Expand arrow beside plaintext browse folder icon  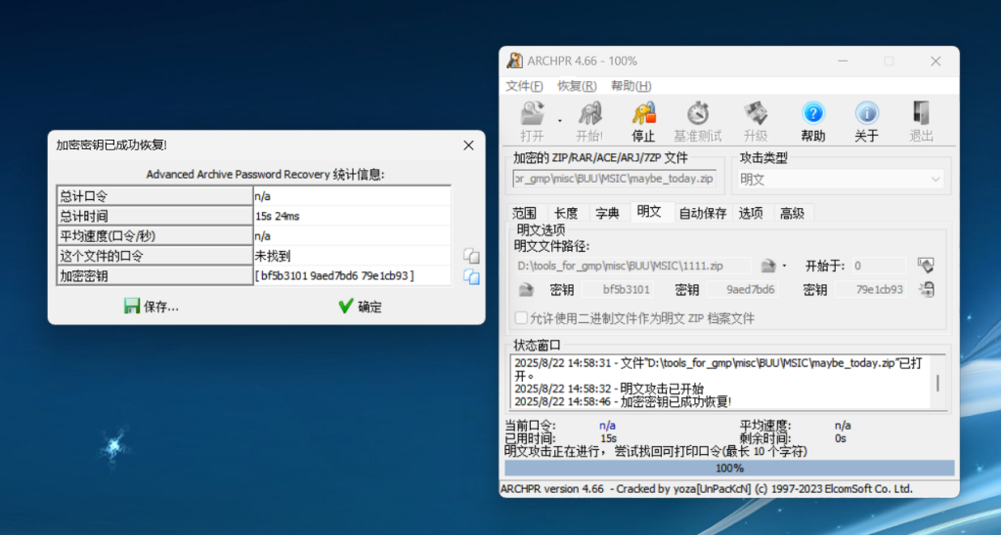pos(785,266)
